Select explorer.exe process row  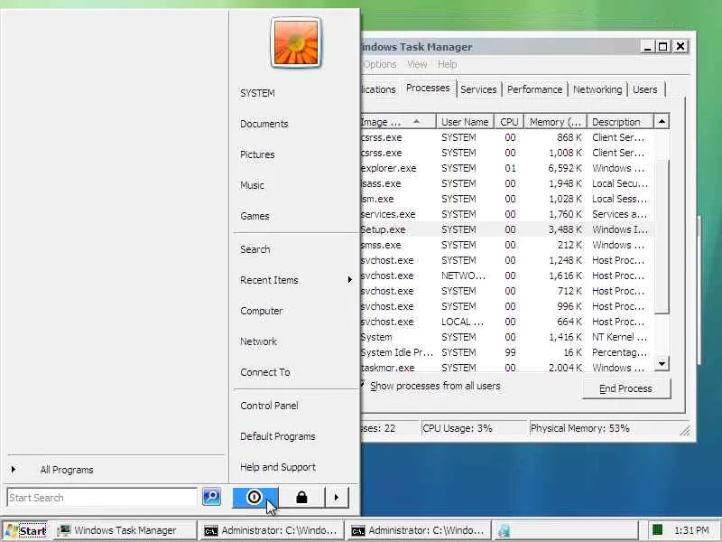[x=506, y=168]
